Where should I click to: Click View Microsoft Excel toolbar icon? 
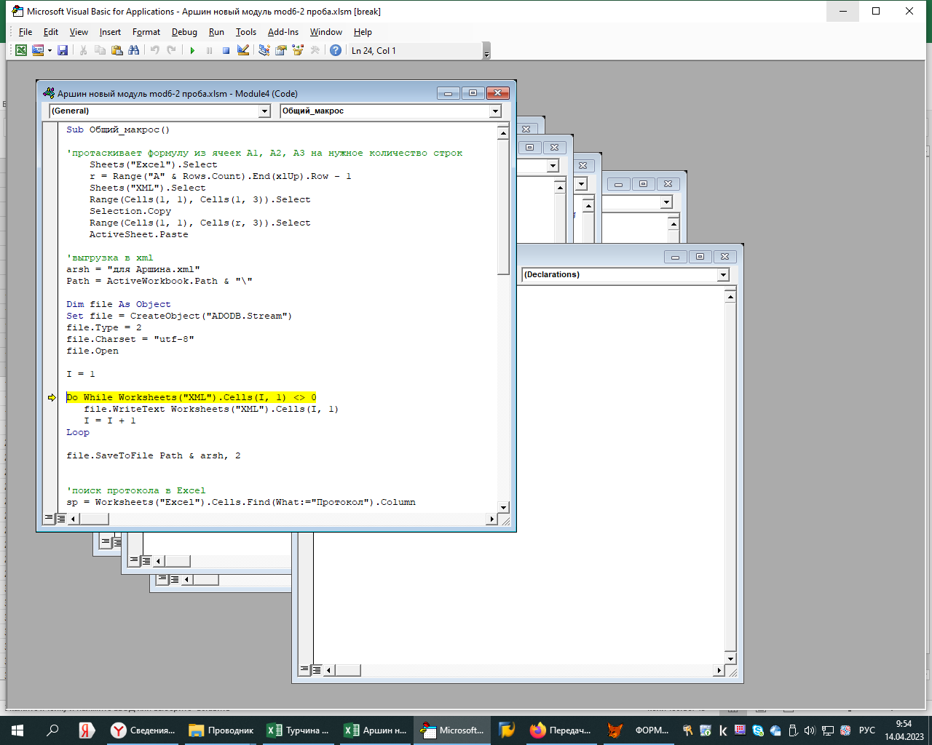pos(21,50)
